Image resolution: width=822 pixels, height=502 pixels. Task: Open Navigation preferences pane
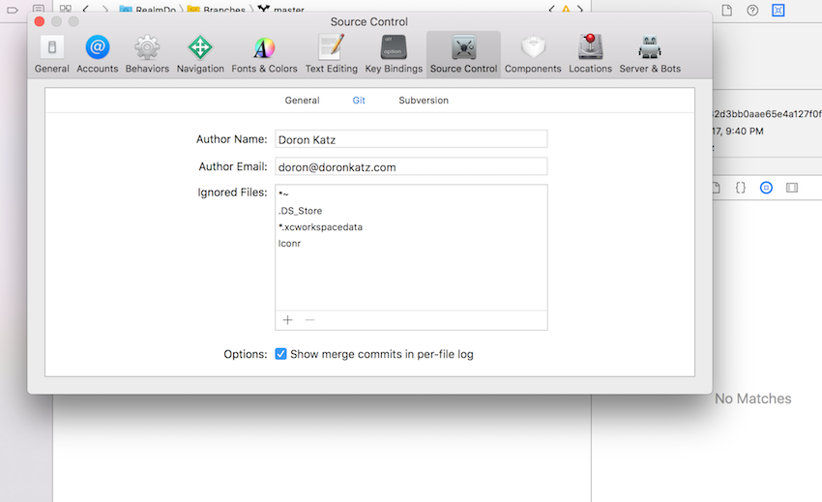pyautogui.click(x=200, y=54)
